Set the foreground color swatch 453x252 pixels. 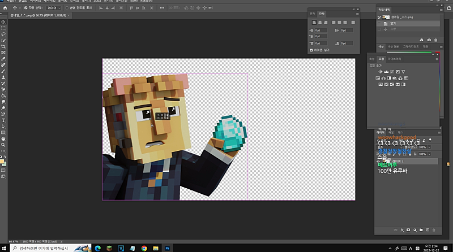point(3,160)
